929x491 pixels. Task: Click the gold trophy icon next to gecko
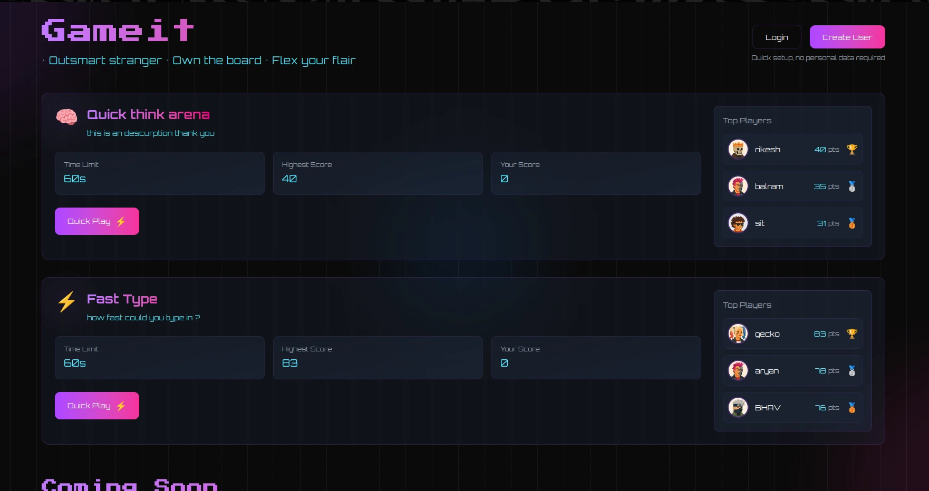coord(851,334)
